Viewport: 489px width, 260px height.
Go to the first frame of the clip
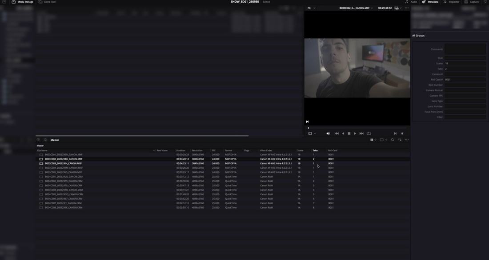click(337, 134)
